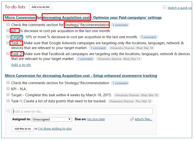The height and width of the screenshot is (141, 194).
Task: Click the Add a to-do list button
Action: point(41,7)
